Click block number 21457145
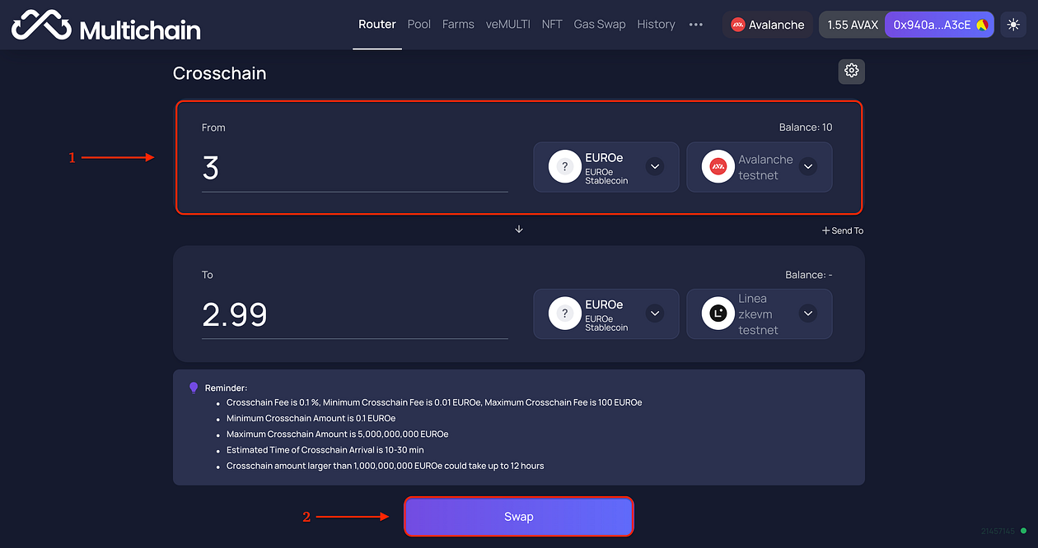This screenshot has width=1038, height=548. 998,531
